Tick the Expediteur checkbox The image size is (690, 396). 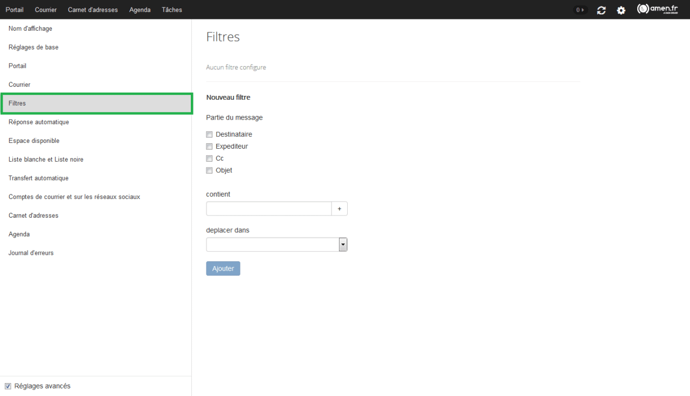(210, 147)
